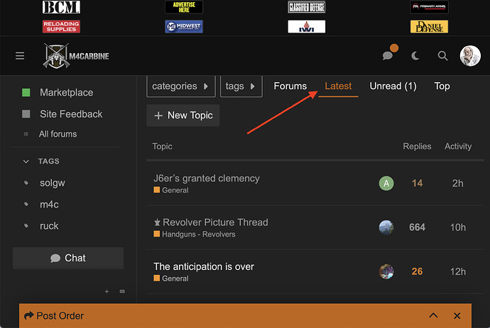This screenshot has width=490, height=328.
Task: Go to M4Carbine home logo
Action: pyautogui.click(x=76, y=56)
